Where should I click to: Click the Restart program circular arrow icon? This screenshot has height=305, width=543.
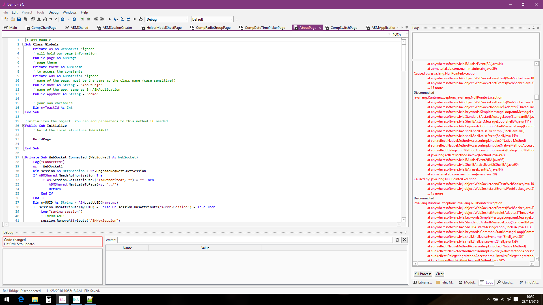(x=141, y=19)
